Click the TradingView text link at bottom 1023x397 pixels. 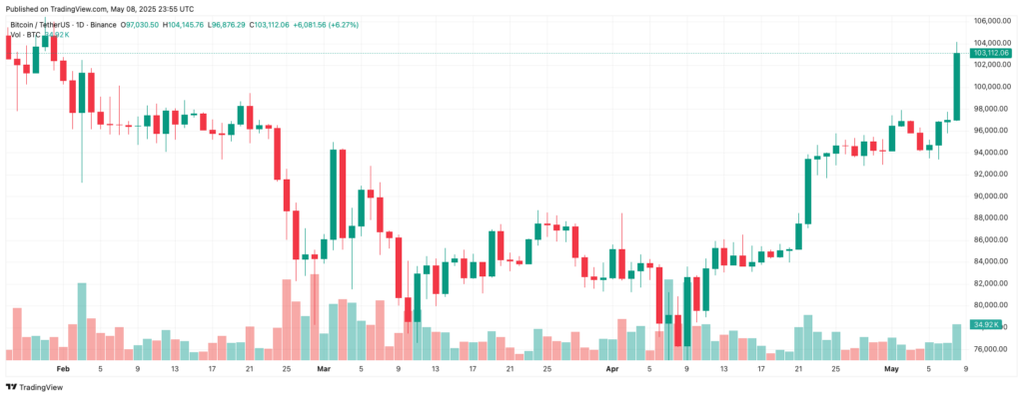point(41,387)
